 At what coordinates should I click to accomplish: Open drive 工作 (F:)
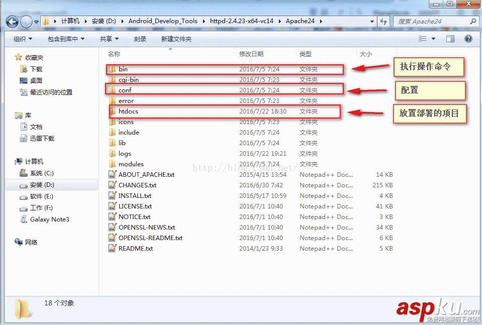pyautogui.click(x=41, y=208)
